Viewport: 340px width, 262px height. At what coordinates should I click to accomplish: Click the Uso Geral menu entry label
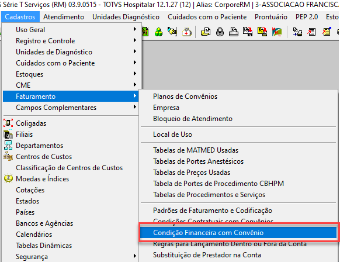(x=30, y=30)
